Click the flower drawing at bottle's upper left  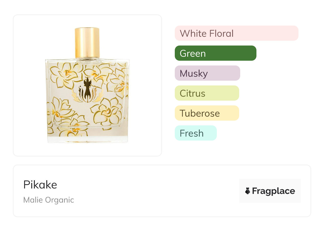tap(62, 73)
